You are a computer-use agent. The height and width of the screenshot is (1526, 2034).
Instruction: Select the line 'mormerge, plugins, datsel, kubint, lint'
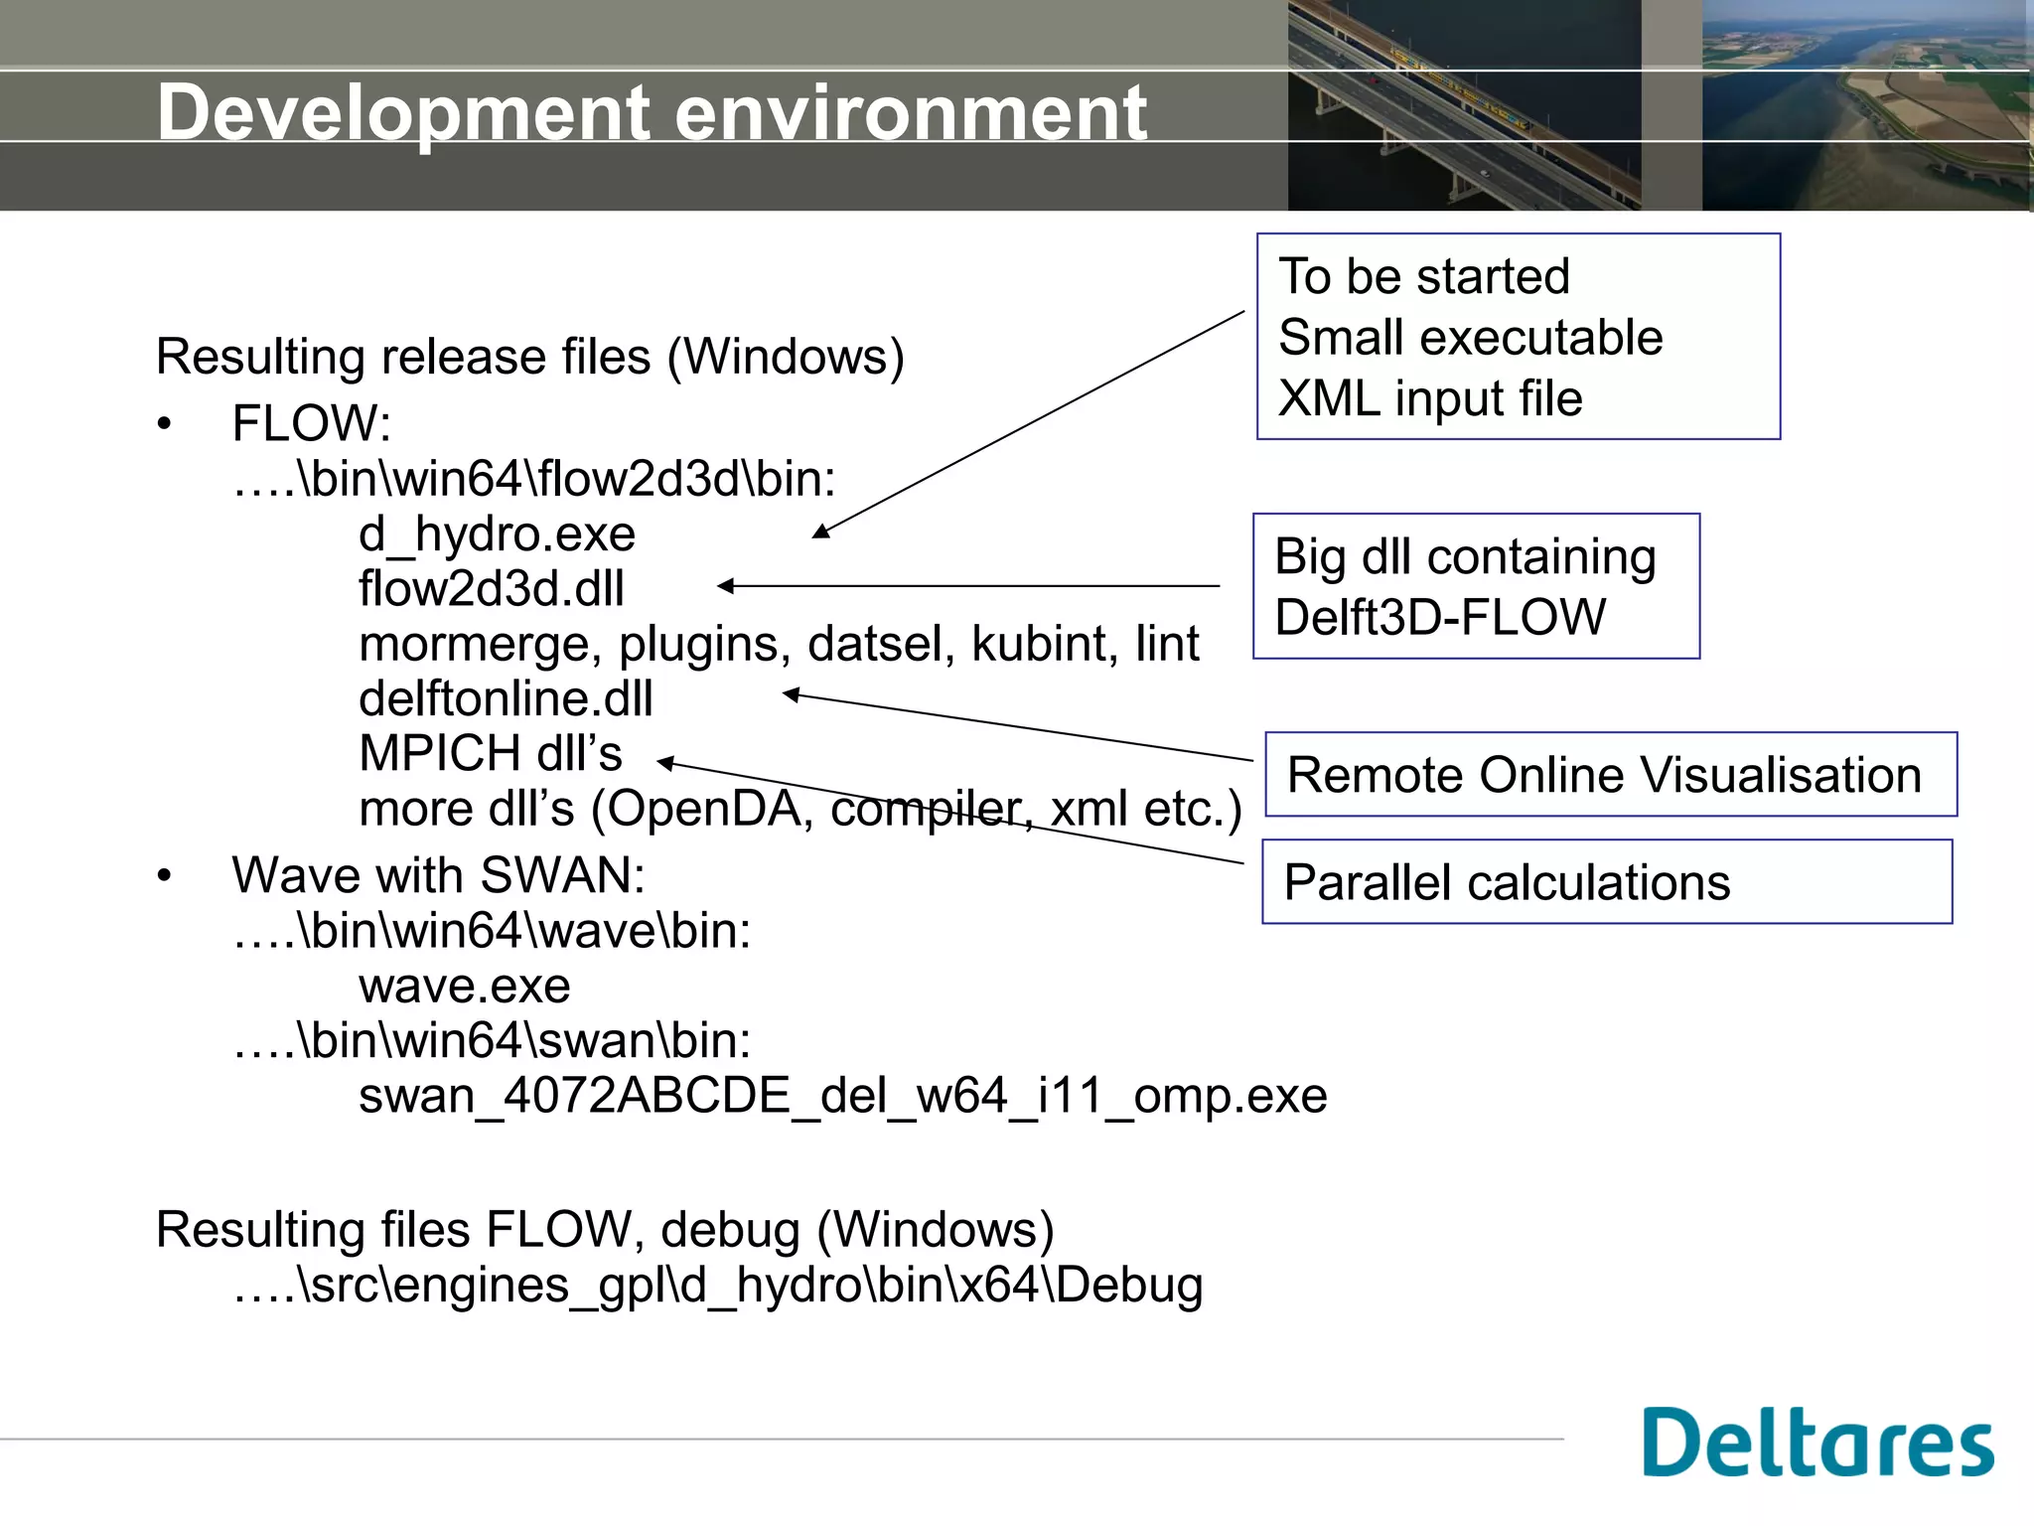779,645
